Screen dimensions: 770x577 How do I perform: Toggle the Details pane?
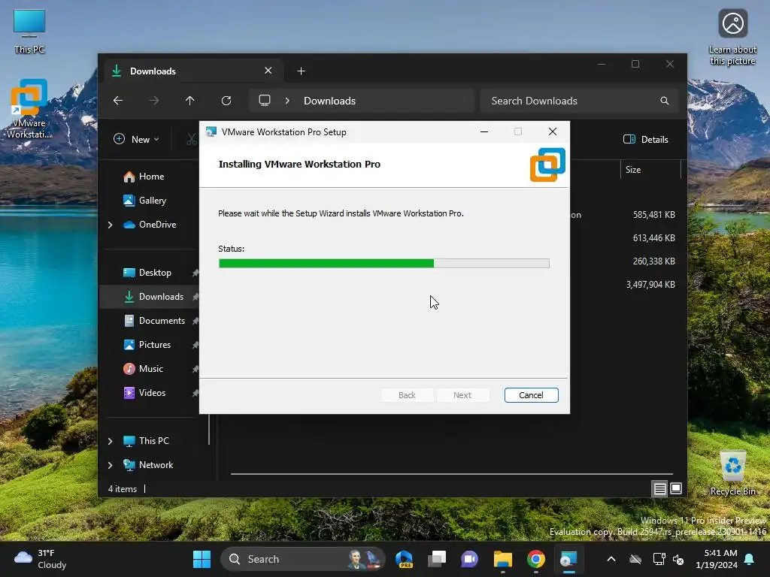(646, 139)
